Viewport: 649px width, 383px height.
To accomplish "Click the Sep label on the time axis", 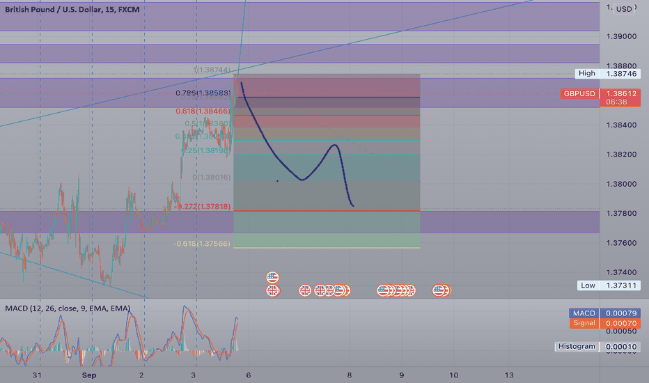I will coord(89,375).
